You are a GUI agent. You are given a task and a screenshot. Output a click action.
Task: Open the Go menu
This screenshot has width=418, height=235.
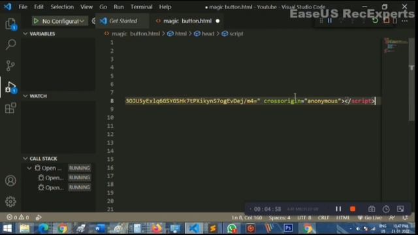tap(103, 7)
